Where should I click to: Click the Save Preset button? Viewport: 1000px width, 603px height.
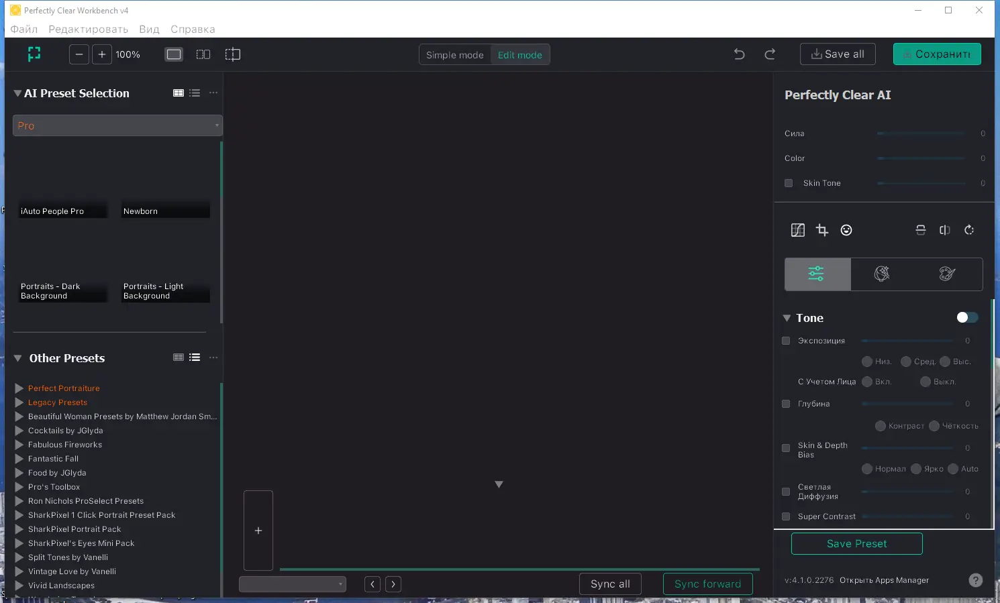[856, 543]
